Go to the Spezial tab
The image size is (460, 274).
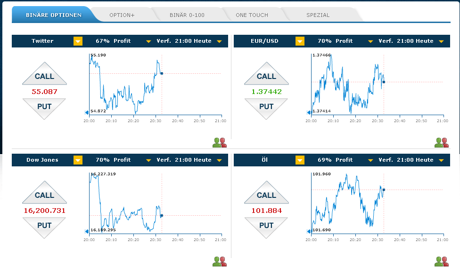[x=318, y=15]
